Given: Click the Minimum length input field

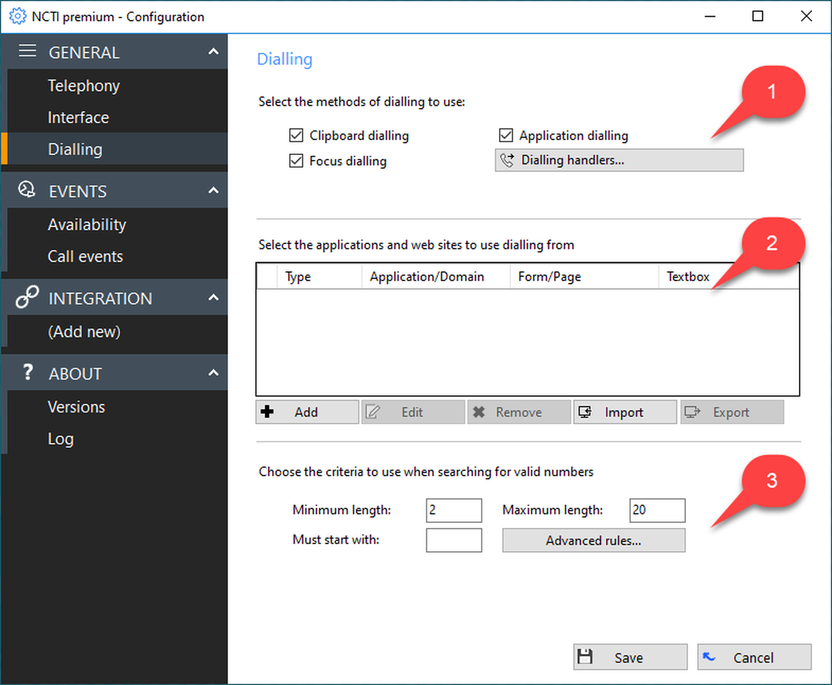Looking at the screenshot, I should [x=453, y=510].
